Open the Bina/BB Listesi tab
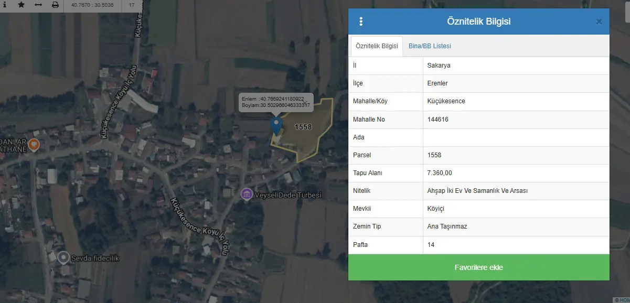Screen dimensions: 630x303 430,46
